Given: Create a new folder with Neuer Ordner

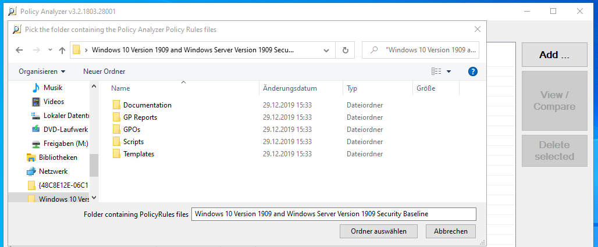Looking at the screenshot, I should tap(104, 71).
